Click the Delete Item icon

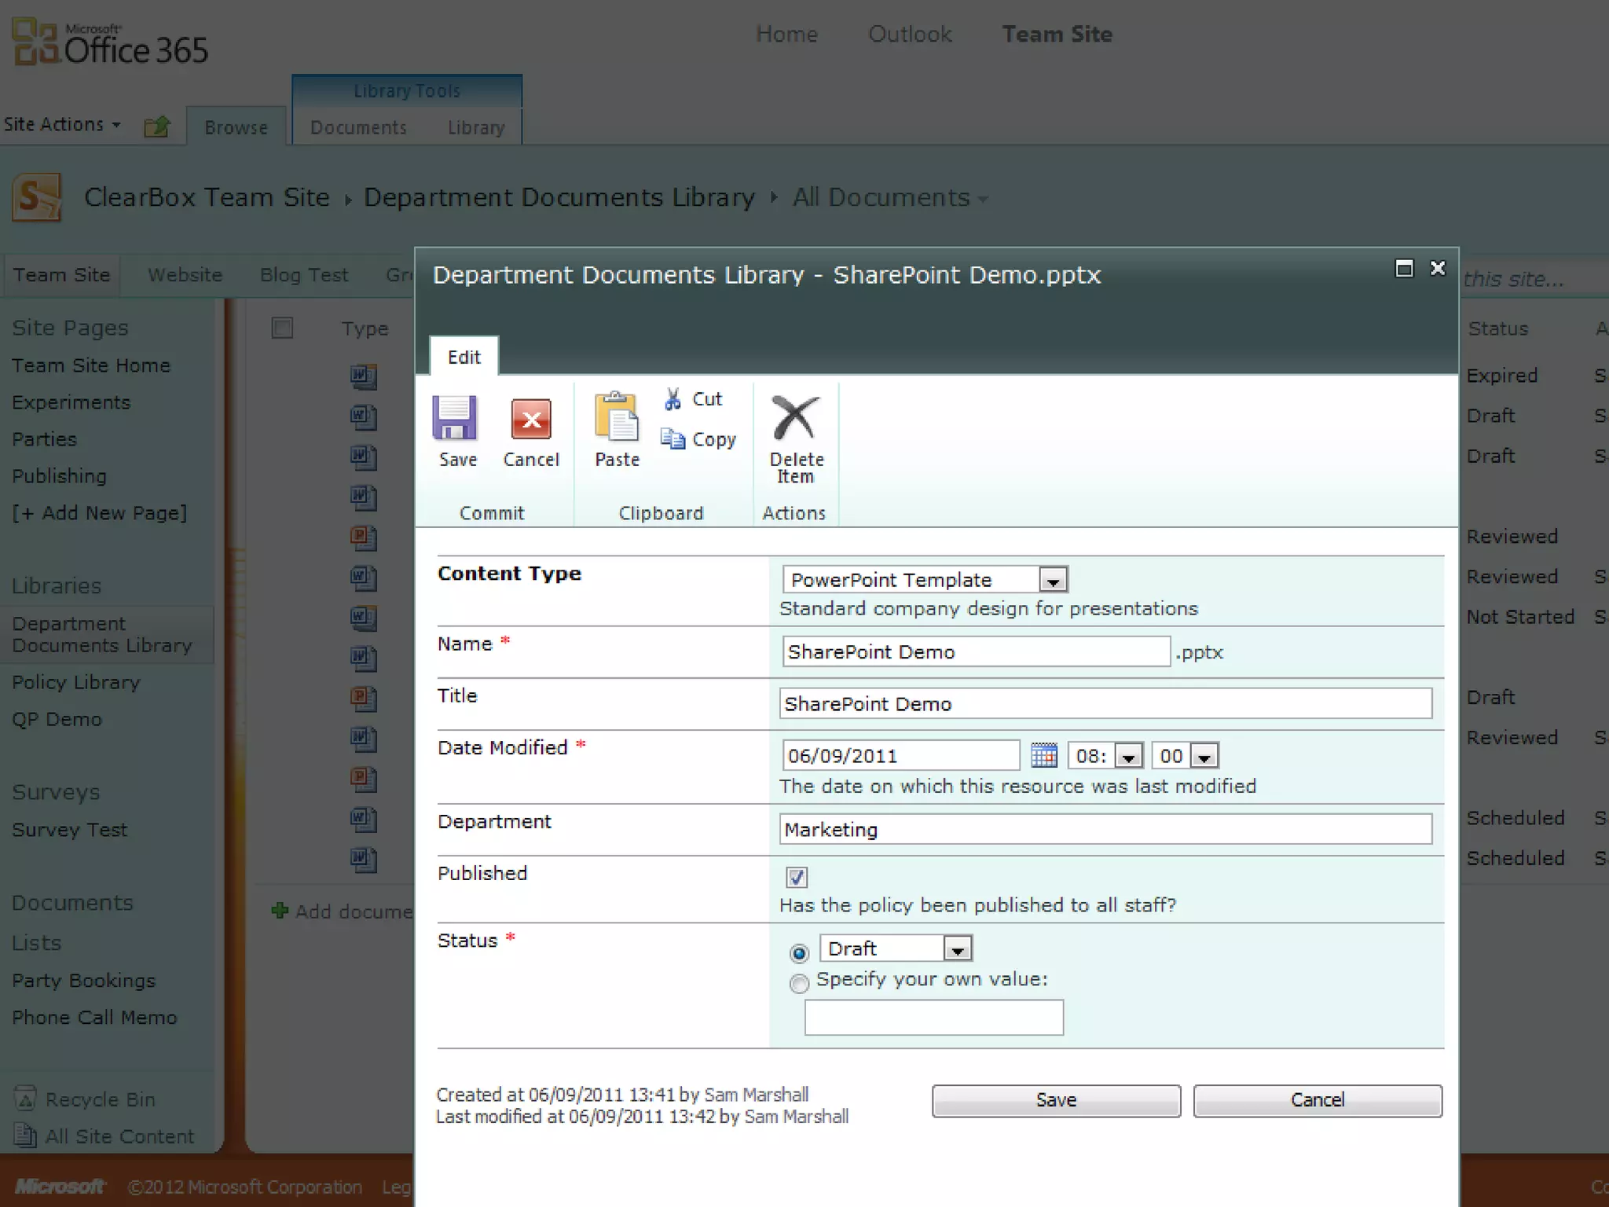795,419
